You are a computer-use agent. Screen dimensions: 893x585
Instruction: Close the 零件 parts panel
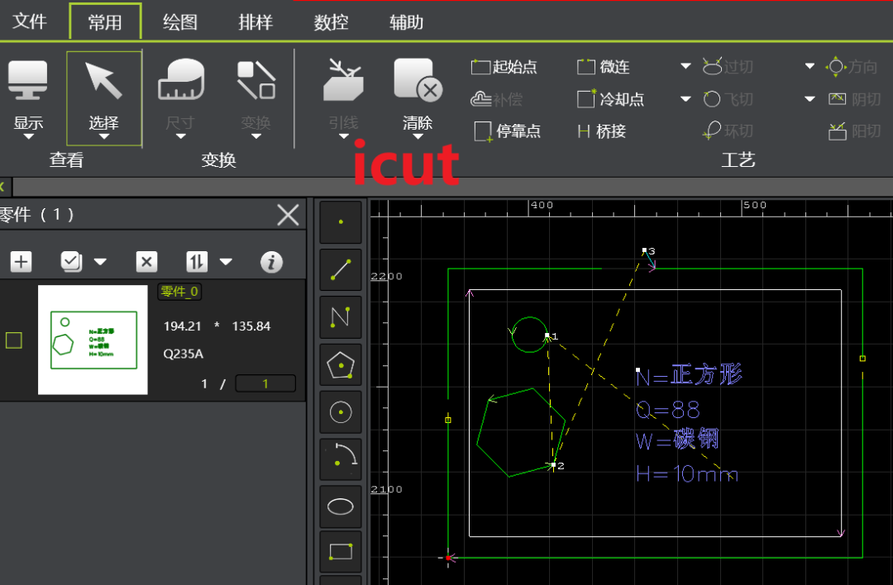(288, 215)
